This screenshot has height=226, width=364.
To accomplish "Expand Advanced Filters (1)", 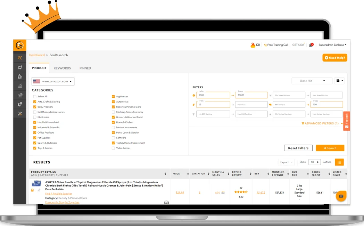I will point(322,123).
